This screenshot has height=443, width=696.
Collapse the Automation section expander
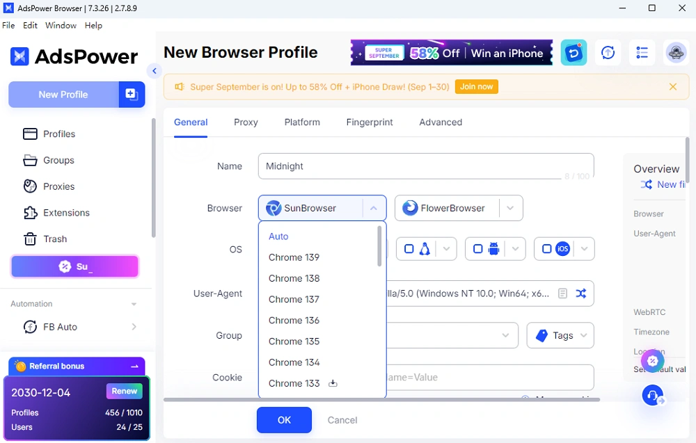tap(134, 304)
